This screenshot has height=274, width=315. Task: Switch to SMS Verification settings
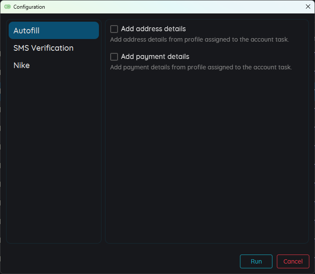point(43,48)
